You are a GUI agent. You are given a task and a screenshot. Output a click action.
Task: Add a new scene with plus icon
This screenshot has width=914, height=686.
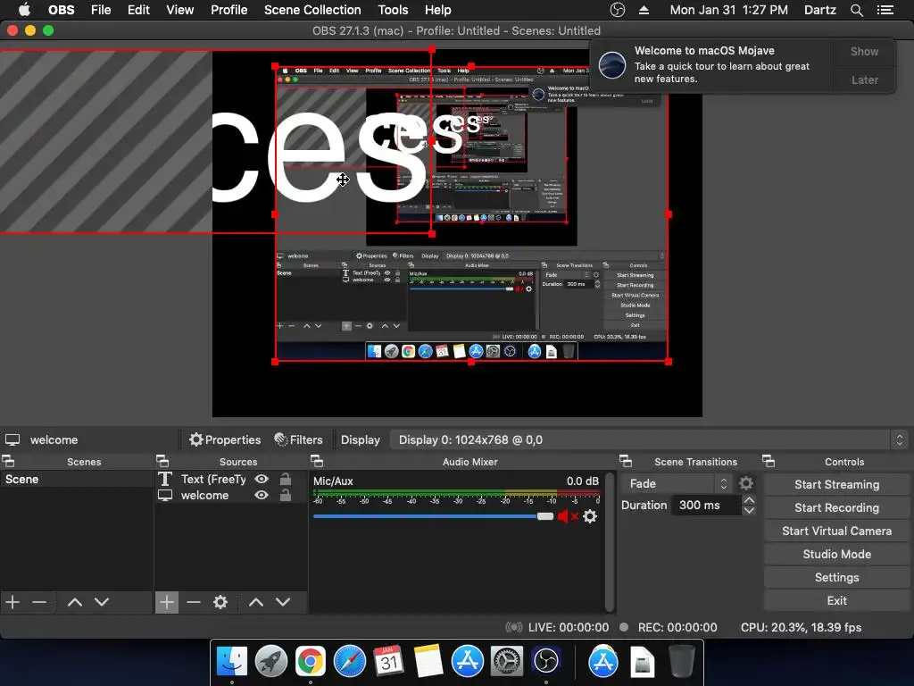pyautogui.click(x=12, y=602)
